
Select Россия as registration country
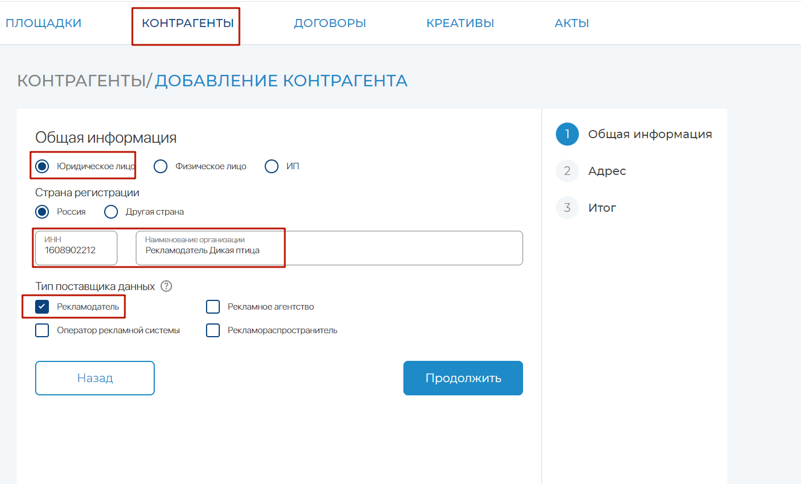[42, 212]
